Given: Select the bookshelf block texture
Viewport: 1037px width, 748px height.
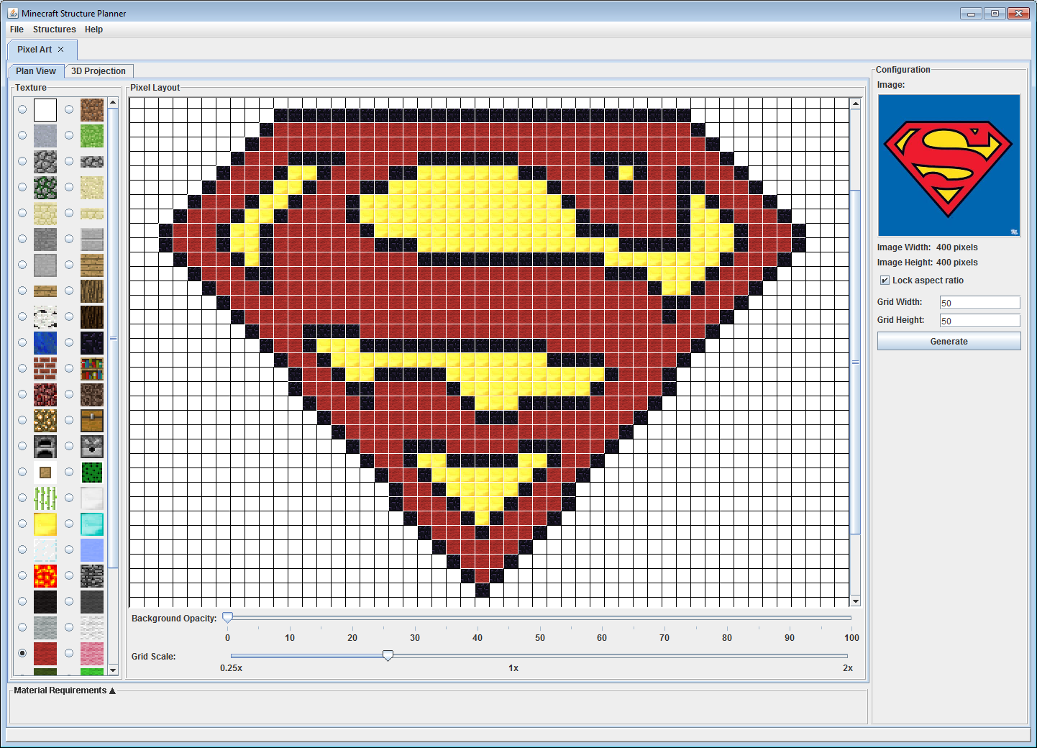Looking at the screenshot, I should coord(92,369).
